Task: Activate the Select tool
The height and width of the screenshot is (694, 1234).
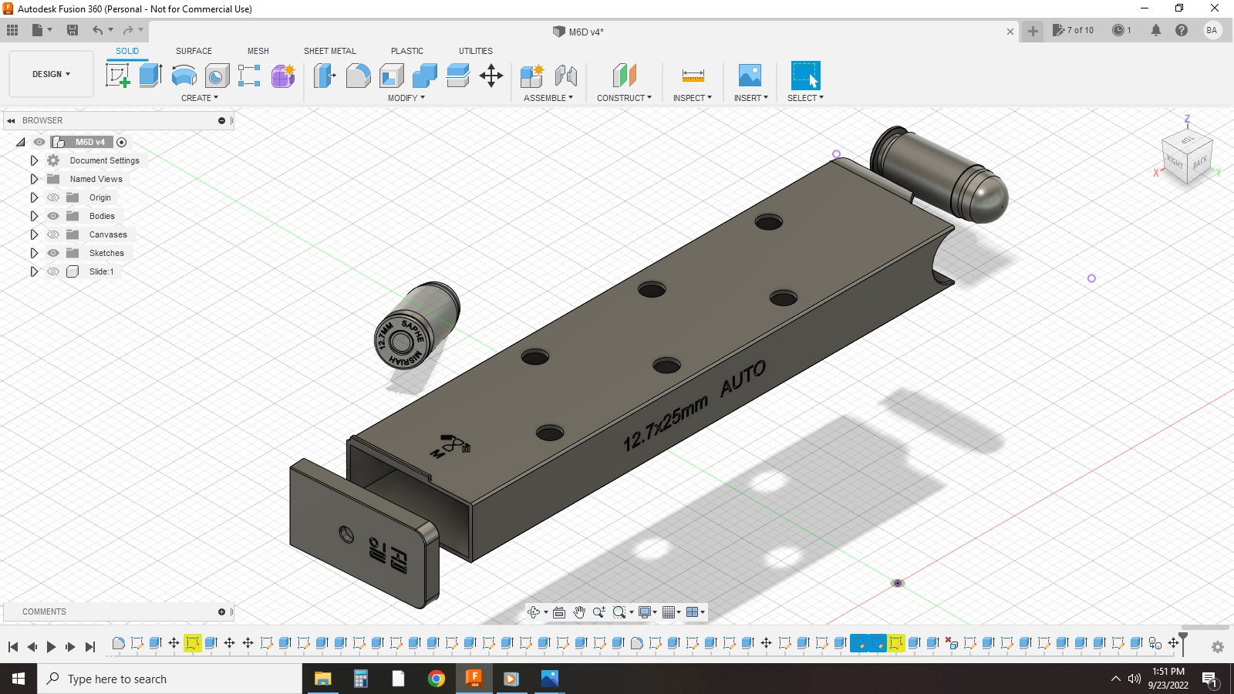Action: tap(805, 76)
